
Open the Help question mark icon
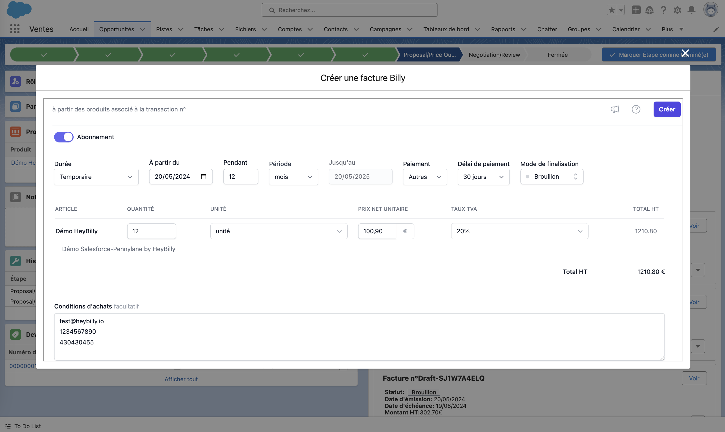coord(663,10)
